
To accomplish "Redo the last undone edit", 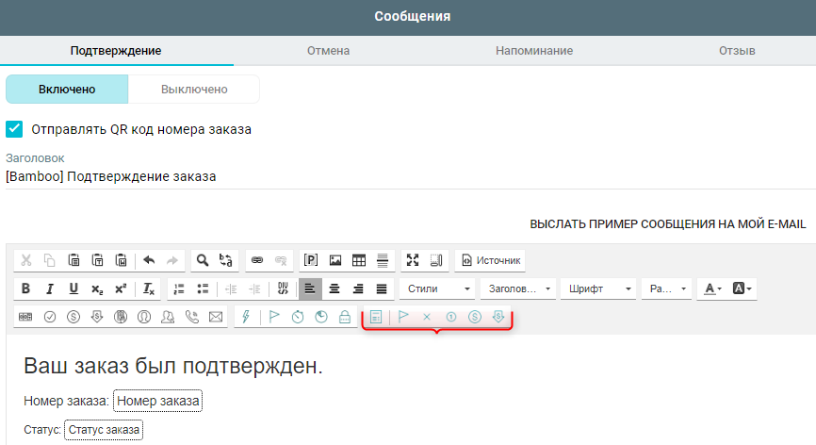I will click(x=172, y=260).
